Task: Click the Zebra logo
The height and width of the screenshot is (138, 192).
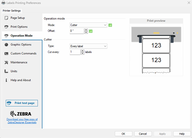Action: point(21,114)
